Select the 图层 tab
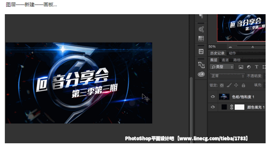Screen dimensions: 267x145 pos(214,60)
